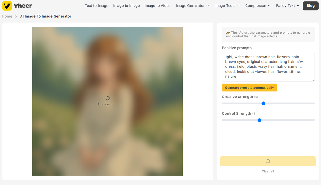This screenshot has width=321, height=185.
Task: Click the blurred image preview
Action: [x=108, y=102]
